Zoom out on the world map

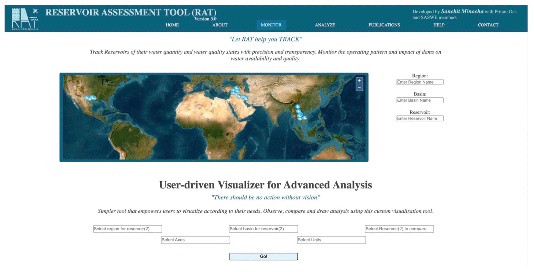point(359,87)
